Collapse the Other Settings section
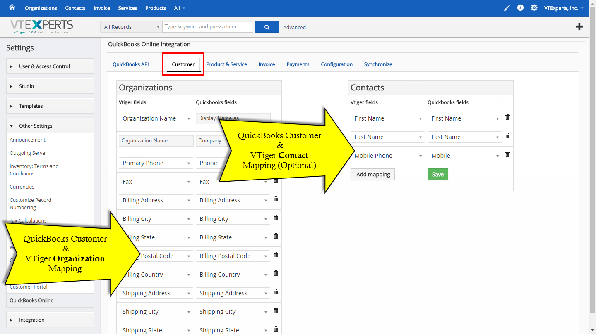The width and height of the screenshot is (596, 334). (x=50, y=126)
